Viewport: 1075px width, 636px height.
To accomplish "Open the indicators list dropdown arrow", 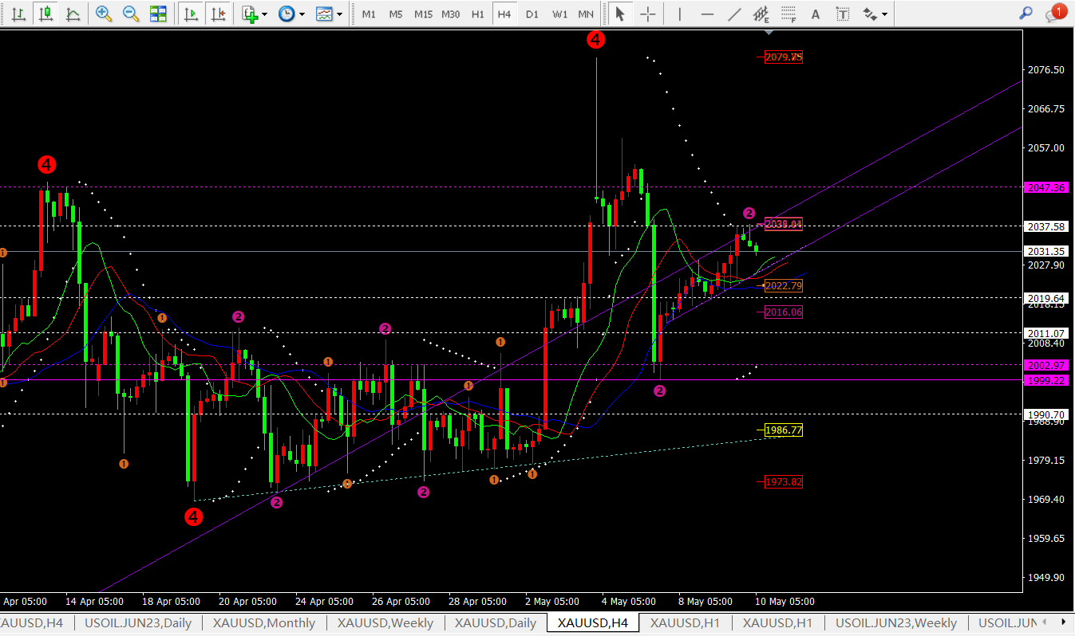I will point(265,14).
